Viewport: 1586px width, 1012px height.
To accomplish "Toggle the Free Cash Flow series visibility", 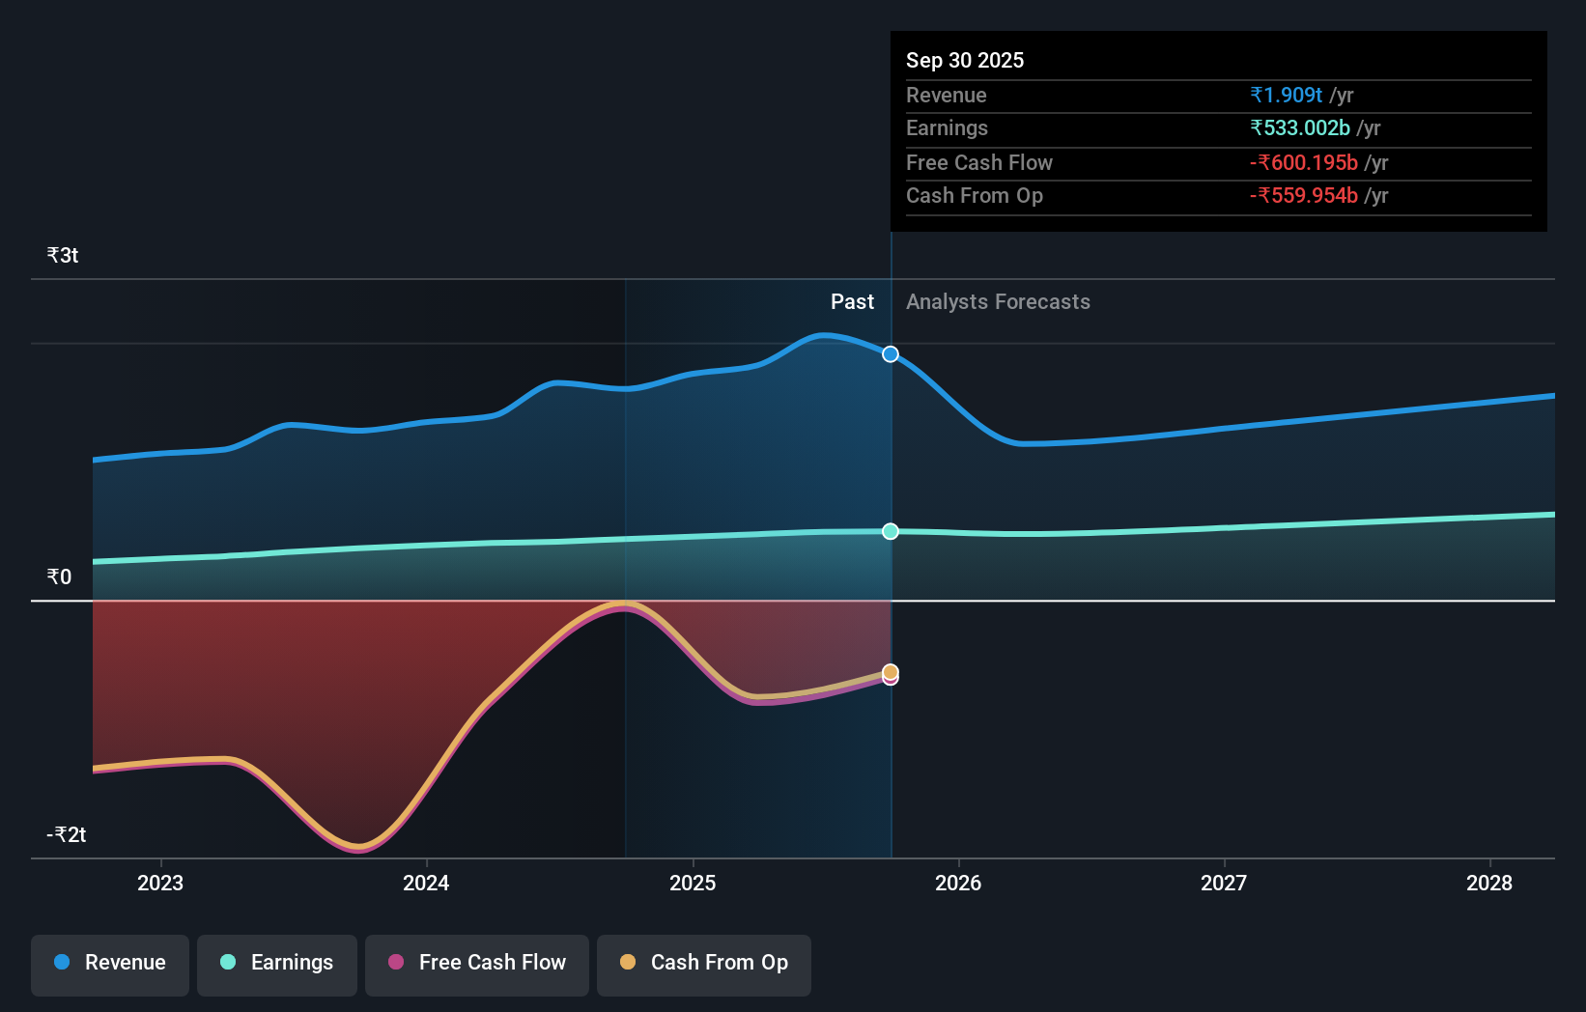I will tap(476, 963).
